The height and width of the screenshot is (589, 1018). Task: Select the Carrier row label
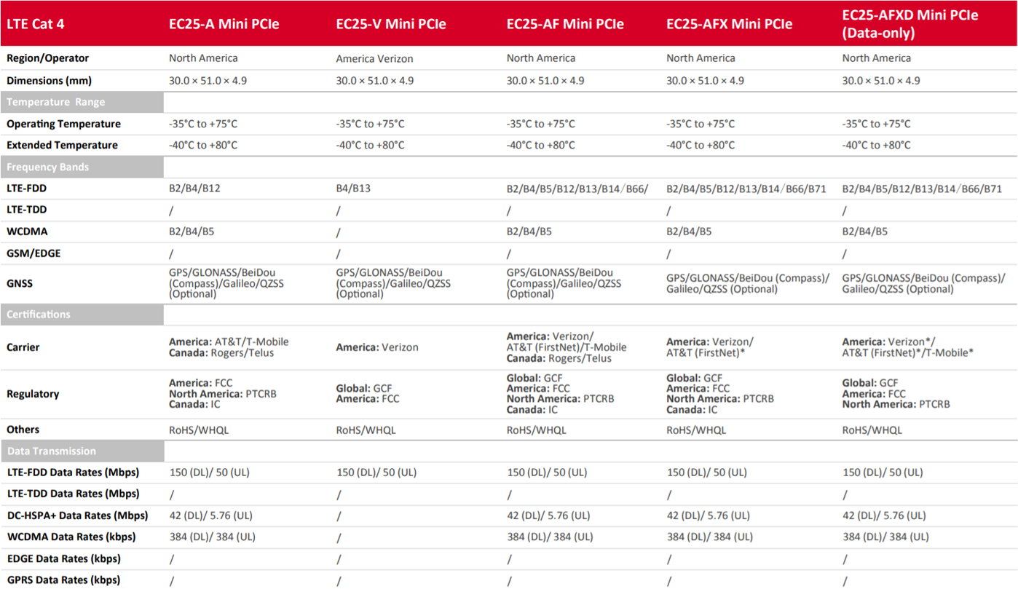[23, 347]
